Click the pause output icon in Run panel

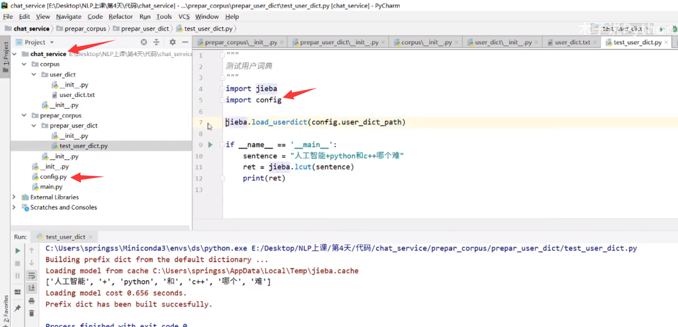pos(18,276)
